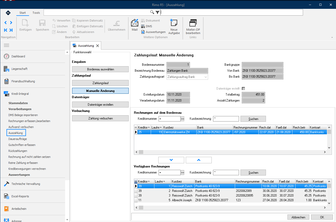The image size is (336, 222).
Task: Close the Auszahlung tab
Action: pyautogui.click(x=98, y=46)
